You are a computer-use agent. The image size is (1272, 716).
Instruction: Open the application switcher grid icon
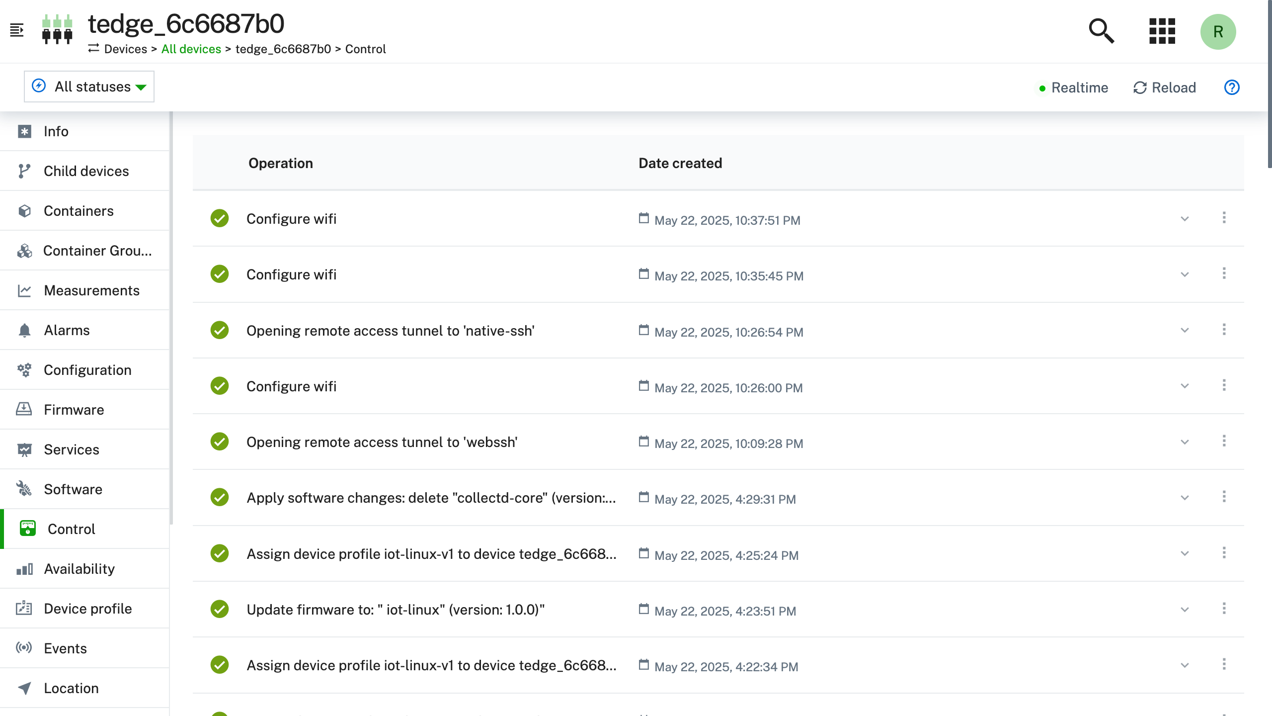point(1162,31)
